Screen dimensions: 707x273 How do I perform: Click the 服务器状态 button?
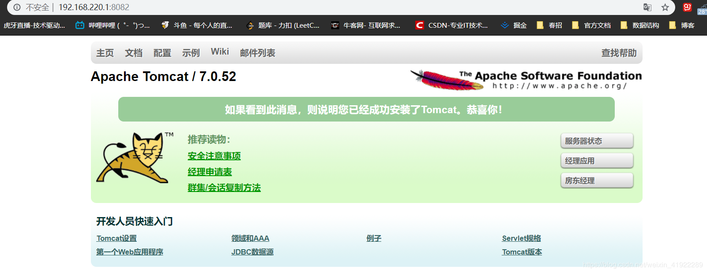(x=597, y=141)
